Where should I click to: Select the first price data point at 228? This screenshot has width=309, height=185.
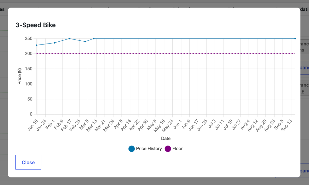pos(37,45)
